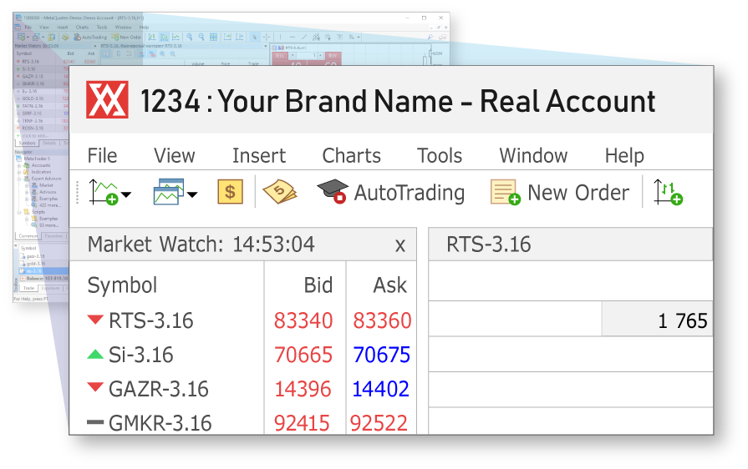This screenshot has width=748, height=469.
Task: Switch to the Symbols tab in background window
Action: pyautogui.click(x=28, y=143)
